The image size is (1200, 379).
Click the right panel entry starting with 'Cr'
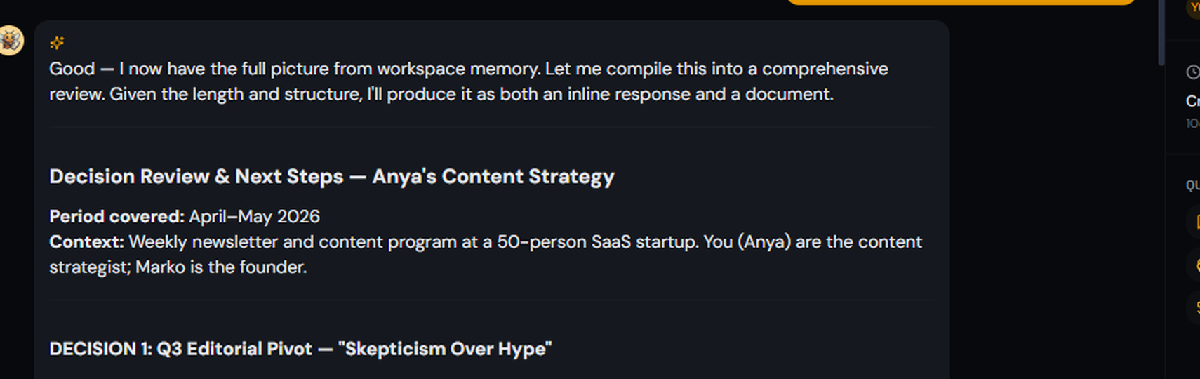[1192, 101]
